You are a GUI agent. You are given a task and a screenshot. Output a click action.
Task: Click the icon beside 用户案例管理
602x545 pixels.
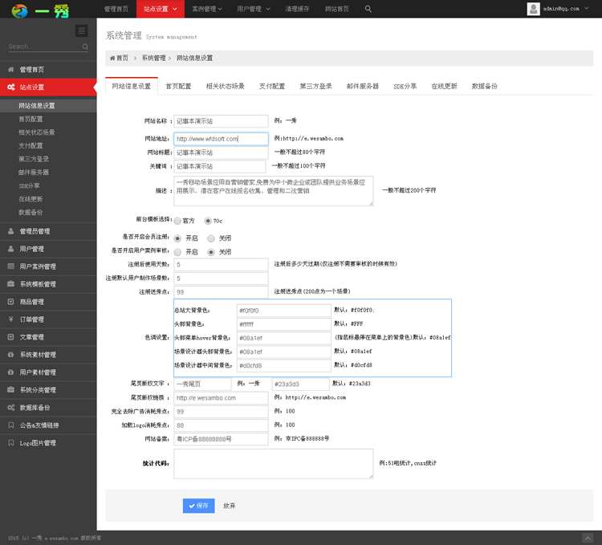click(10, 266)
